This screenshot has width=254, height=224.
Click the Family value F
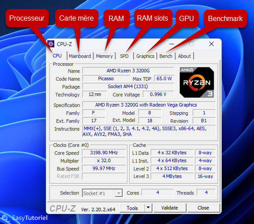(x=94, y=113)
